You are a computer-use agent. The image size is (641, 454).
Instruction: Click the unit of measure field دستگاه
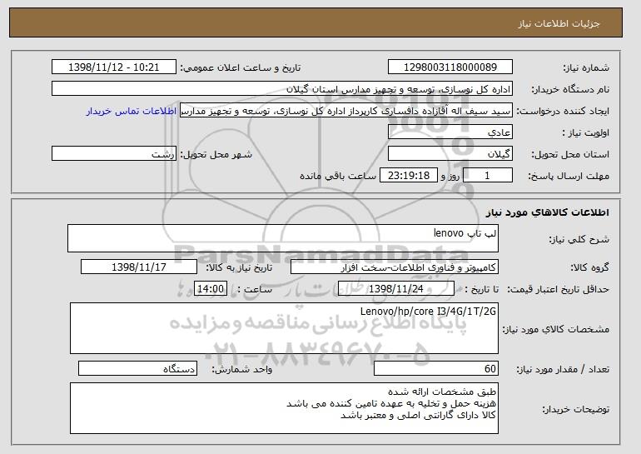[137, 368]
